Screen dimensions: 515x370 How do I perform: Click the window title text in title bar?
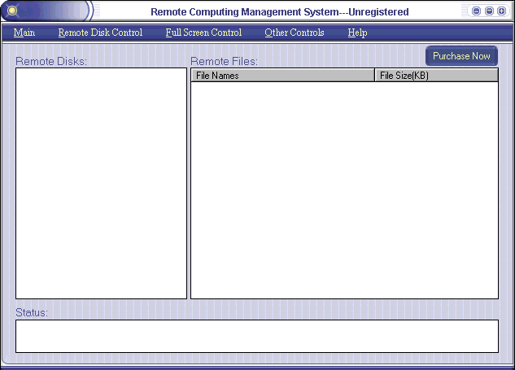click(x=280, y=12)
